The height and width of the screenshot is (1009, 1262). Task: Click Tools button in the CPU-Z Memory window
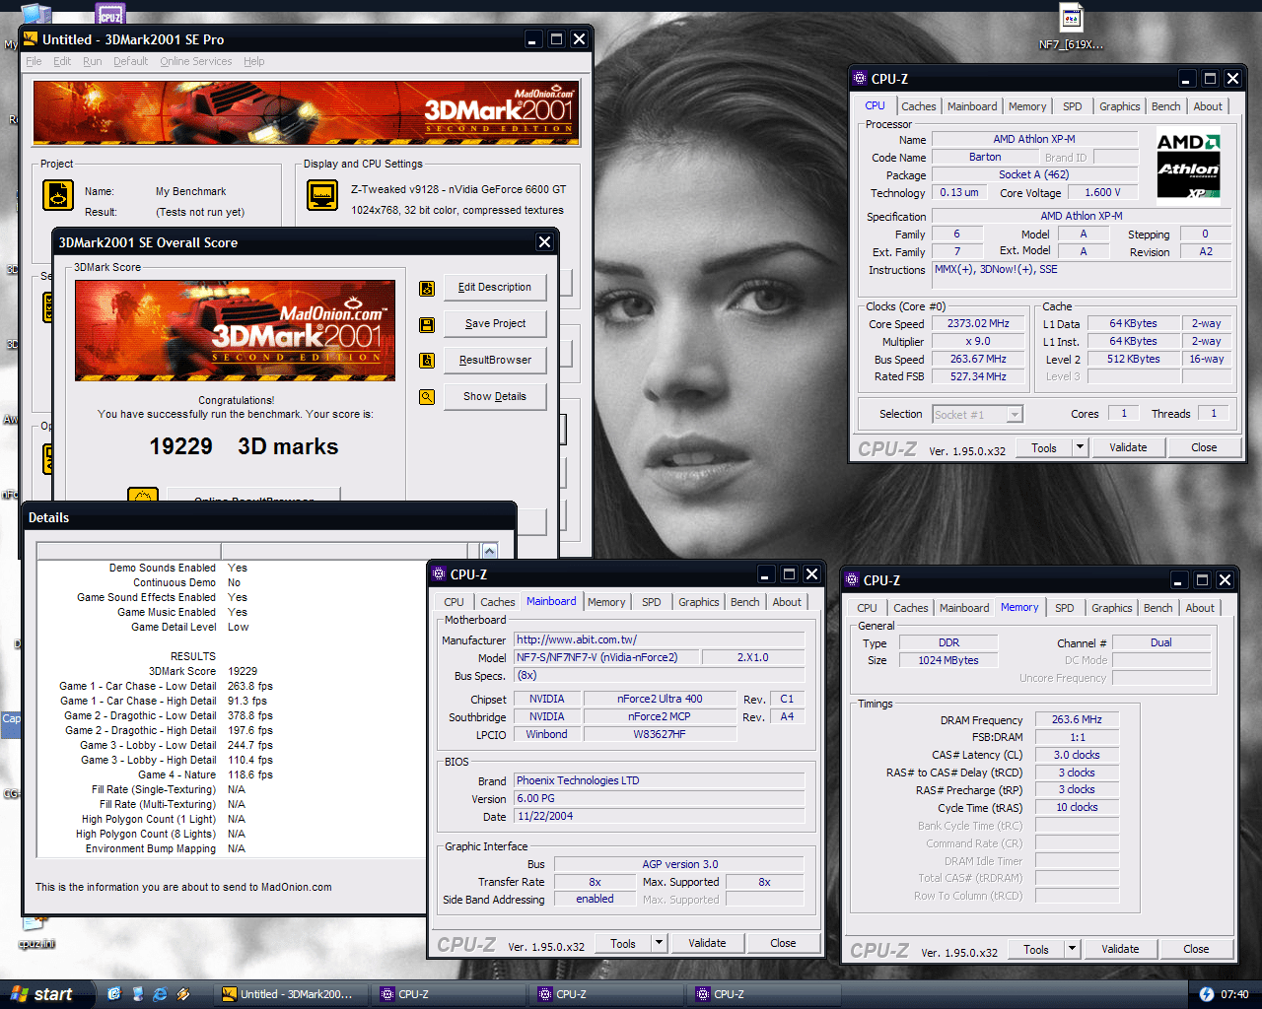1036,949
